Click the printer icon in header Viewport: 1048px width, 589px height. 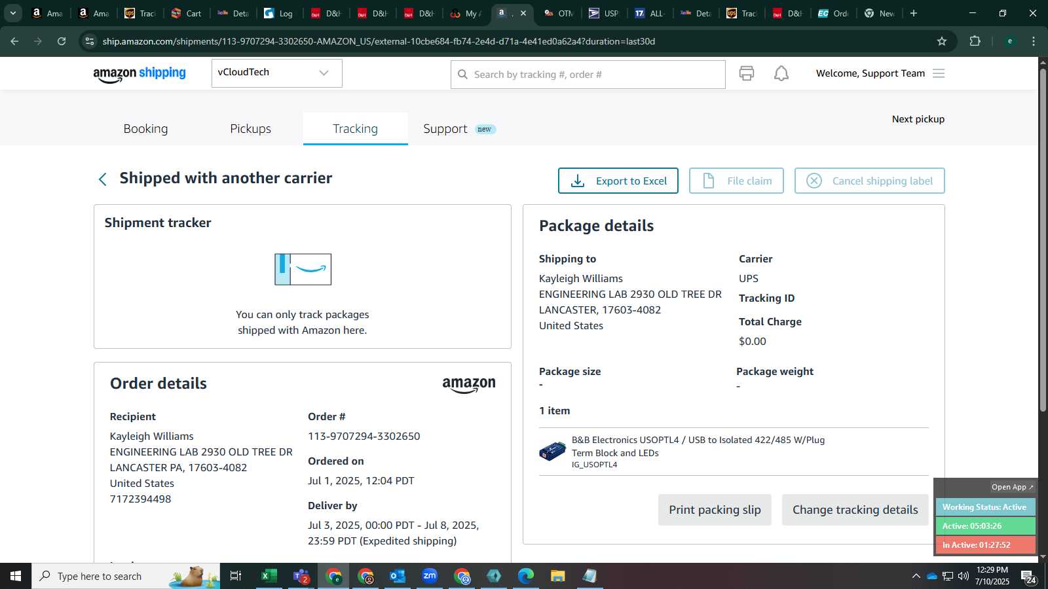pyautogui.click(x=747, y=73)
